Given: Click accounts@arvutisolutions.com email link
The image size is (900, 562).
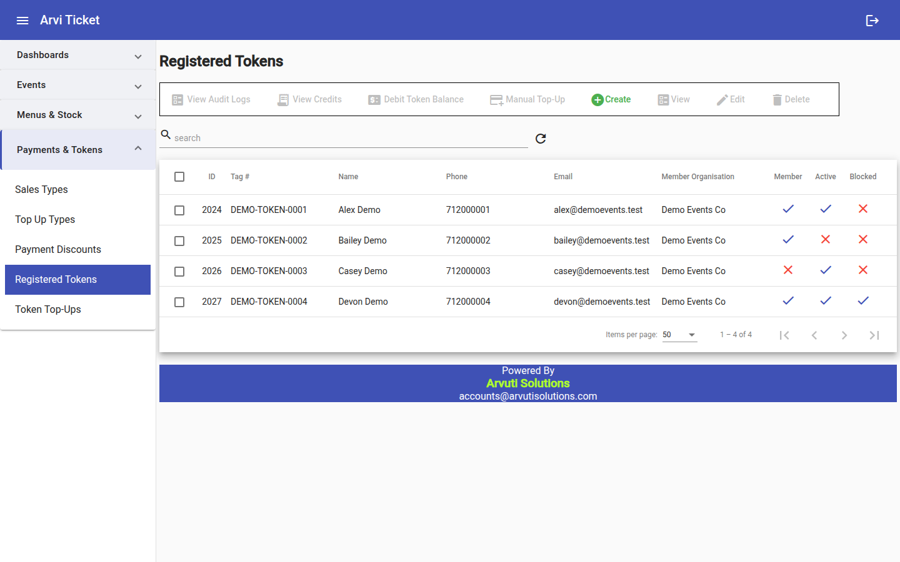Looking at the screenshot, I should tap(528, 397).
